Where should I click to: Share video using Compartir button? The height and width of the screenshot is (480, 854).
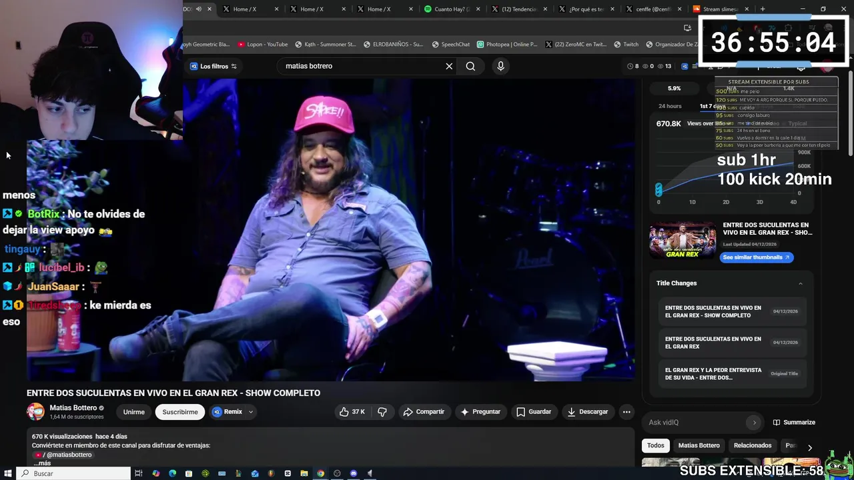tap(424, 412)
